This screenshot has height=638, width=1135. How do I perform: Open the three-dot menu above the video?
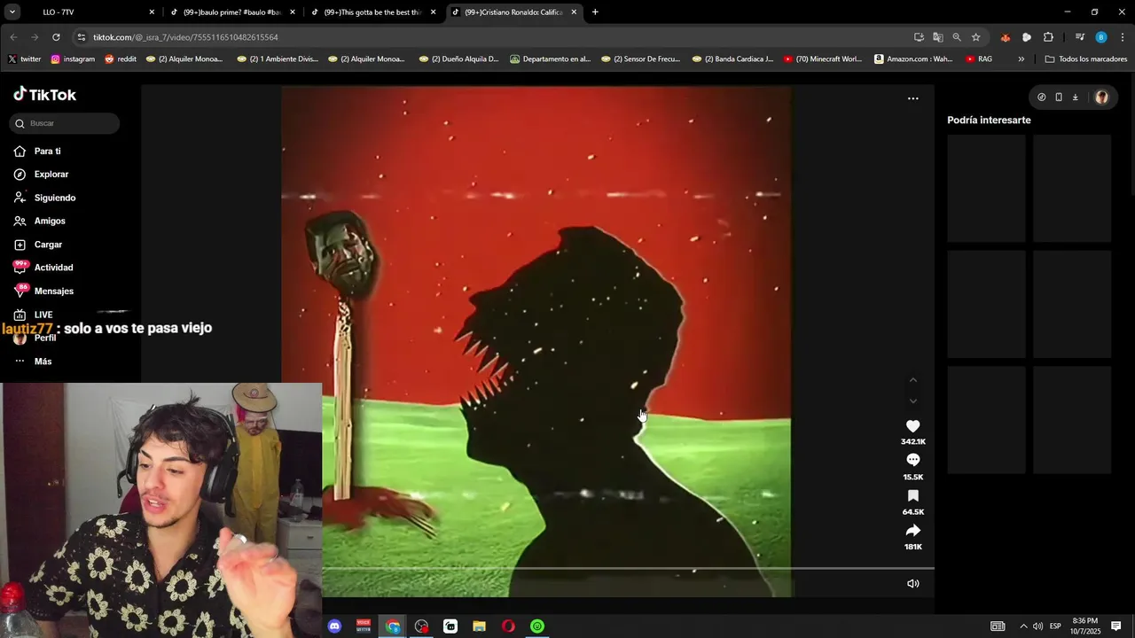(x=912, y=98)
